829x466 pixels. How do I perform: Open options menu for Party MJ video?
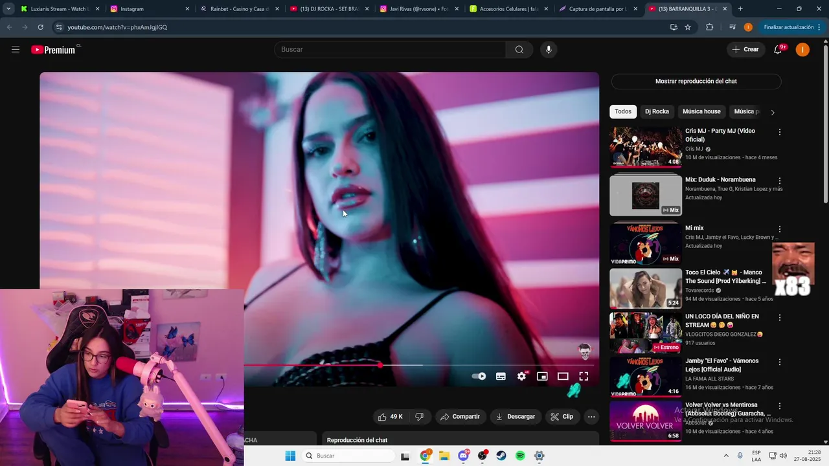780,132
